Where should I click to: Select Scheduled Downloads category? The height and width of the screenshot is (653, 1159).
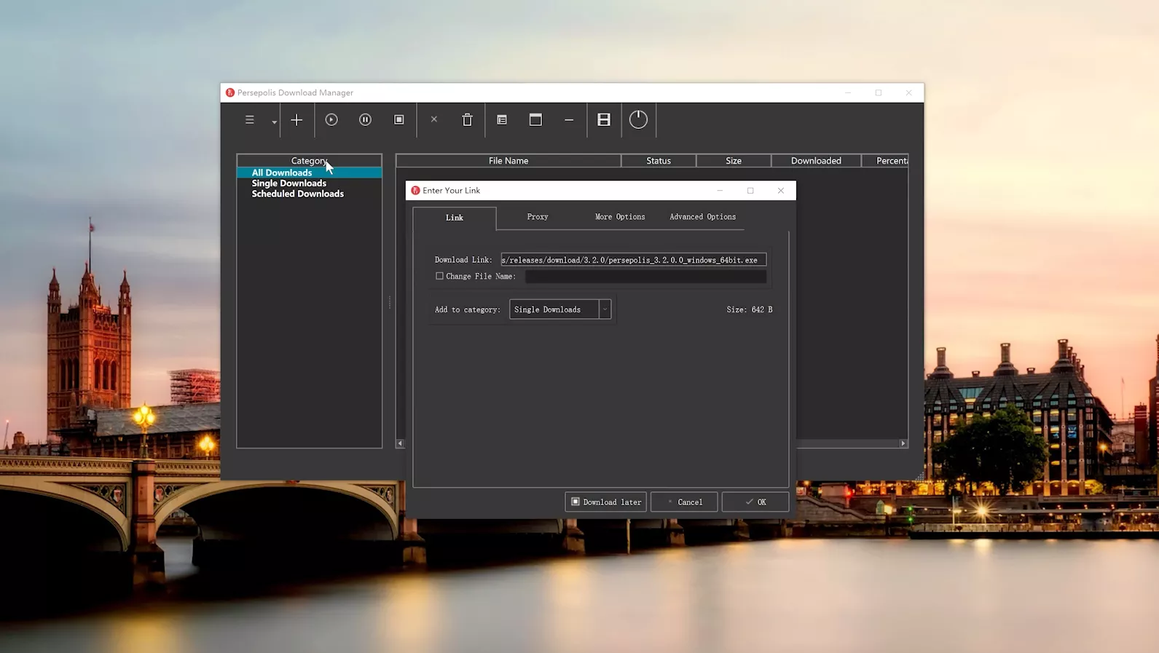pos(297,194)
